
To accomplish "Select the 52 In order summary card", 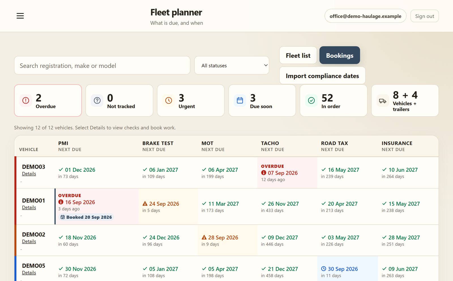I will pos(334,100).
